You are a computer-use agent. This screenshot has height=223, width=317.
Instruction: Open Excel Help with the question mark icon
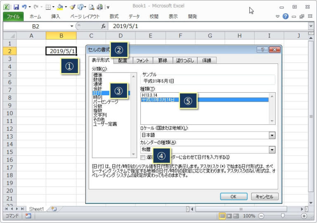[285, 16]
